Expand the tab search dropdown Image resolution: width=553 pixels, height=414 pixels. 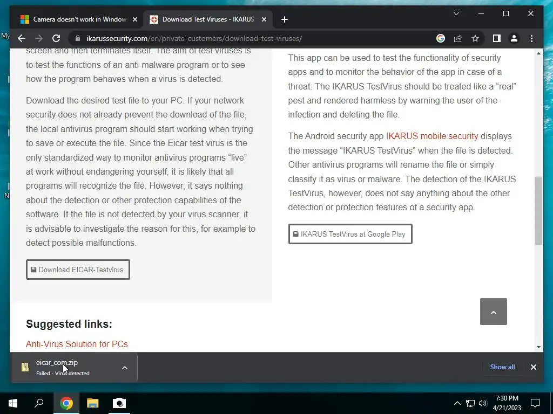pos(456,13)
